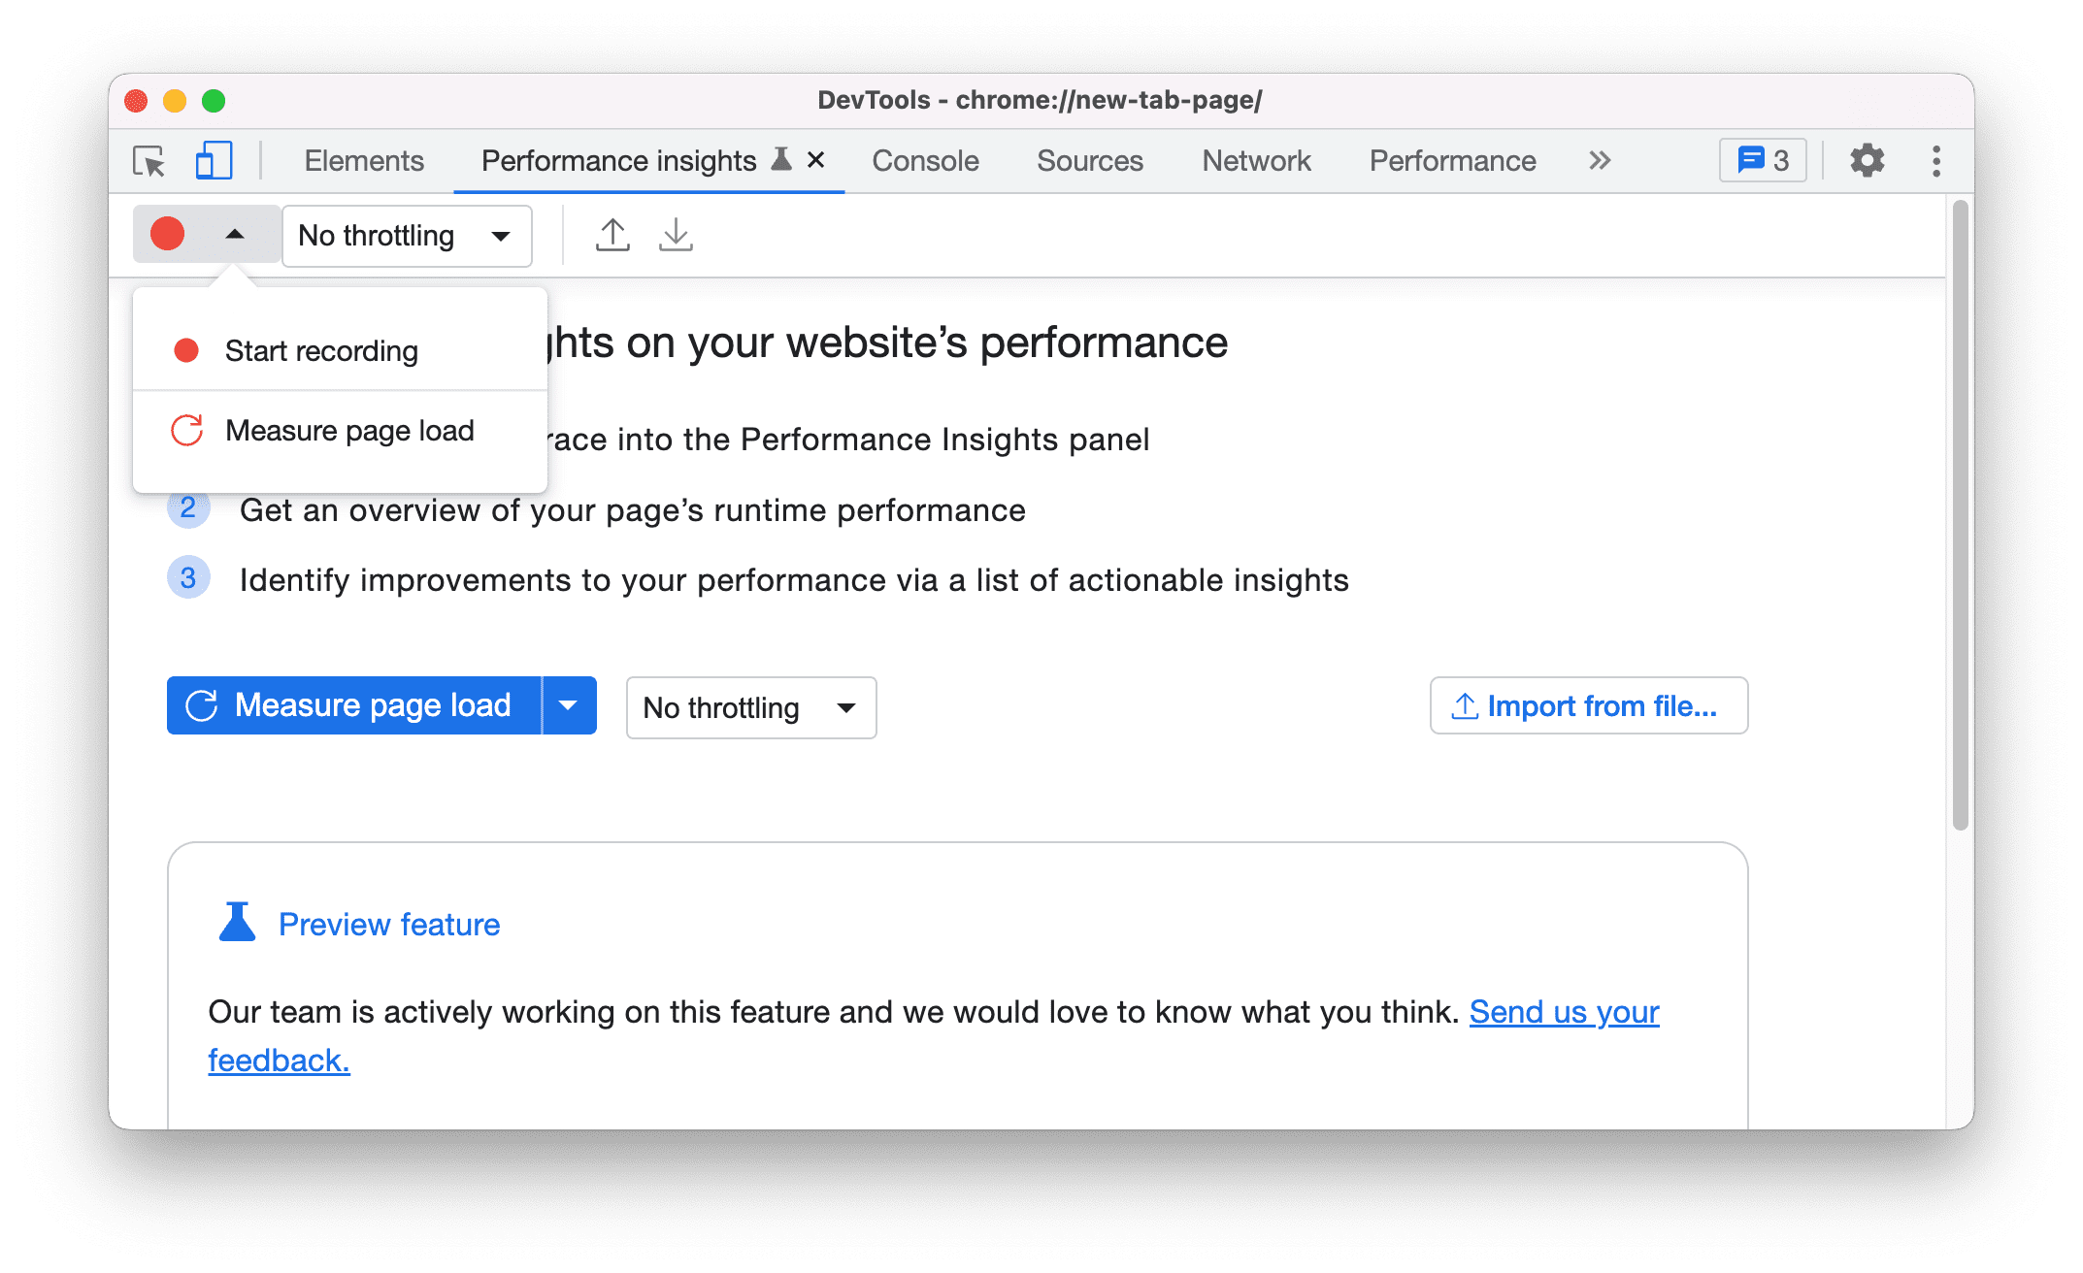The width and height of the screenshot is (2083, 1273).
Task: Open the No throttling dropdown in toolbar
Action: (402, 234)
